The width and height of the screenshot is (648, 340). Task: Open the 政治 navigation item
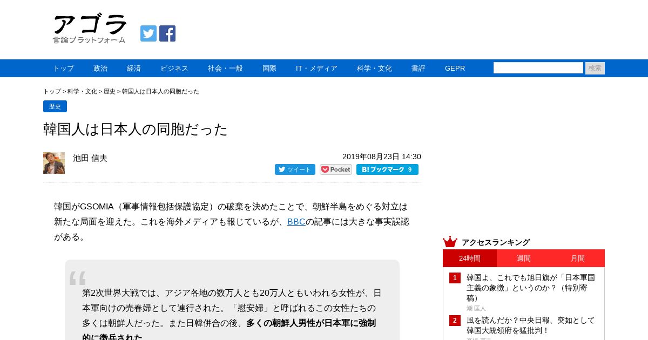pyautogui.click(x=100, y=69)
